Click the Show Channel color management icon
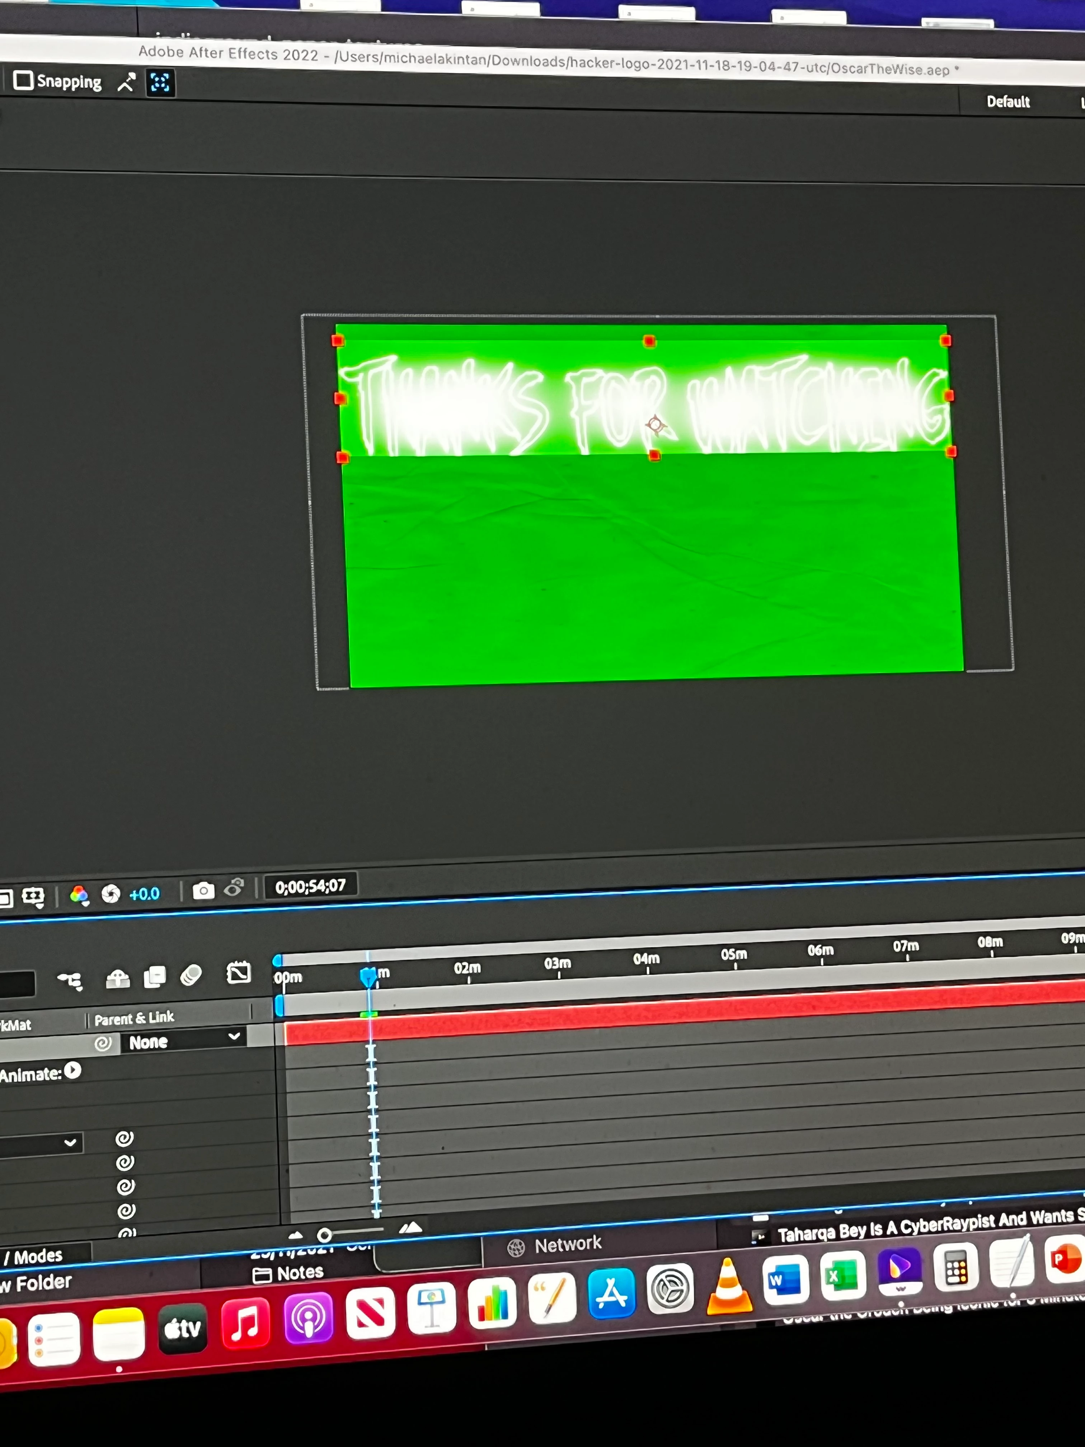The width and height of the screenshot is (1085, 1447). [x=79, y=895]
